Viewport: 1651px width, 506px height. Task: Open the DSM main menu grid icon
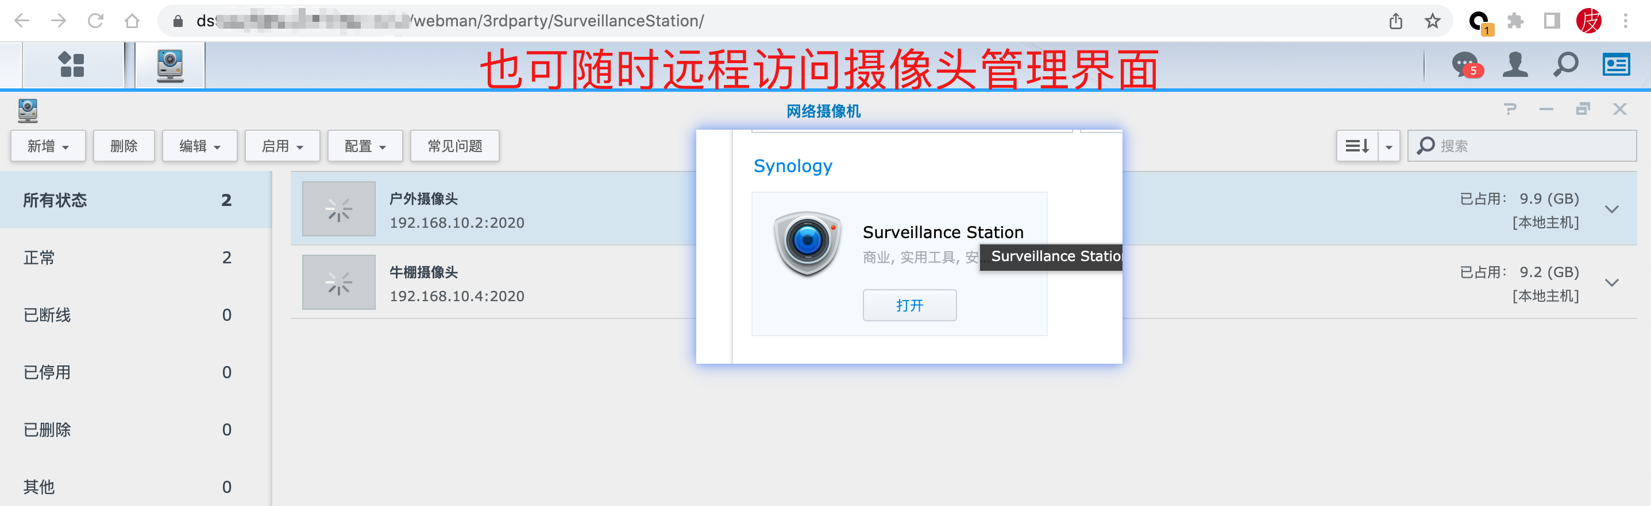pyautogui.click(x=72, y=65)
